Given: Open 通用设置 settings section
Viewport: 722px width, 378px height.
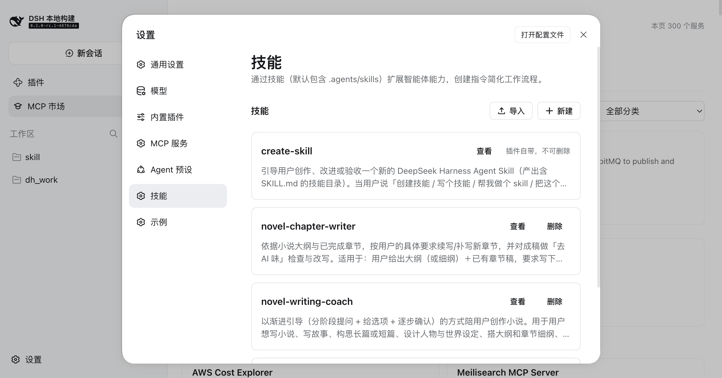Looking at the screenshot, I should pos(178,64).
